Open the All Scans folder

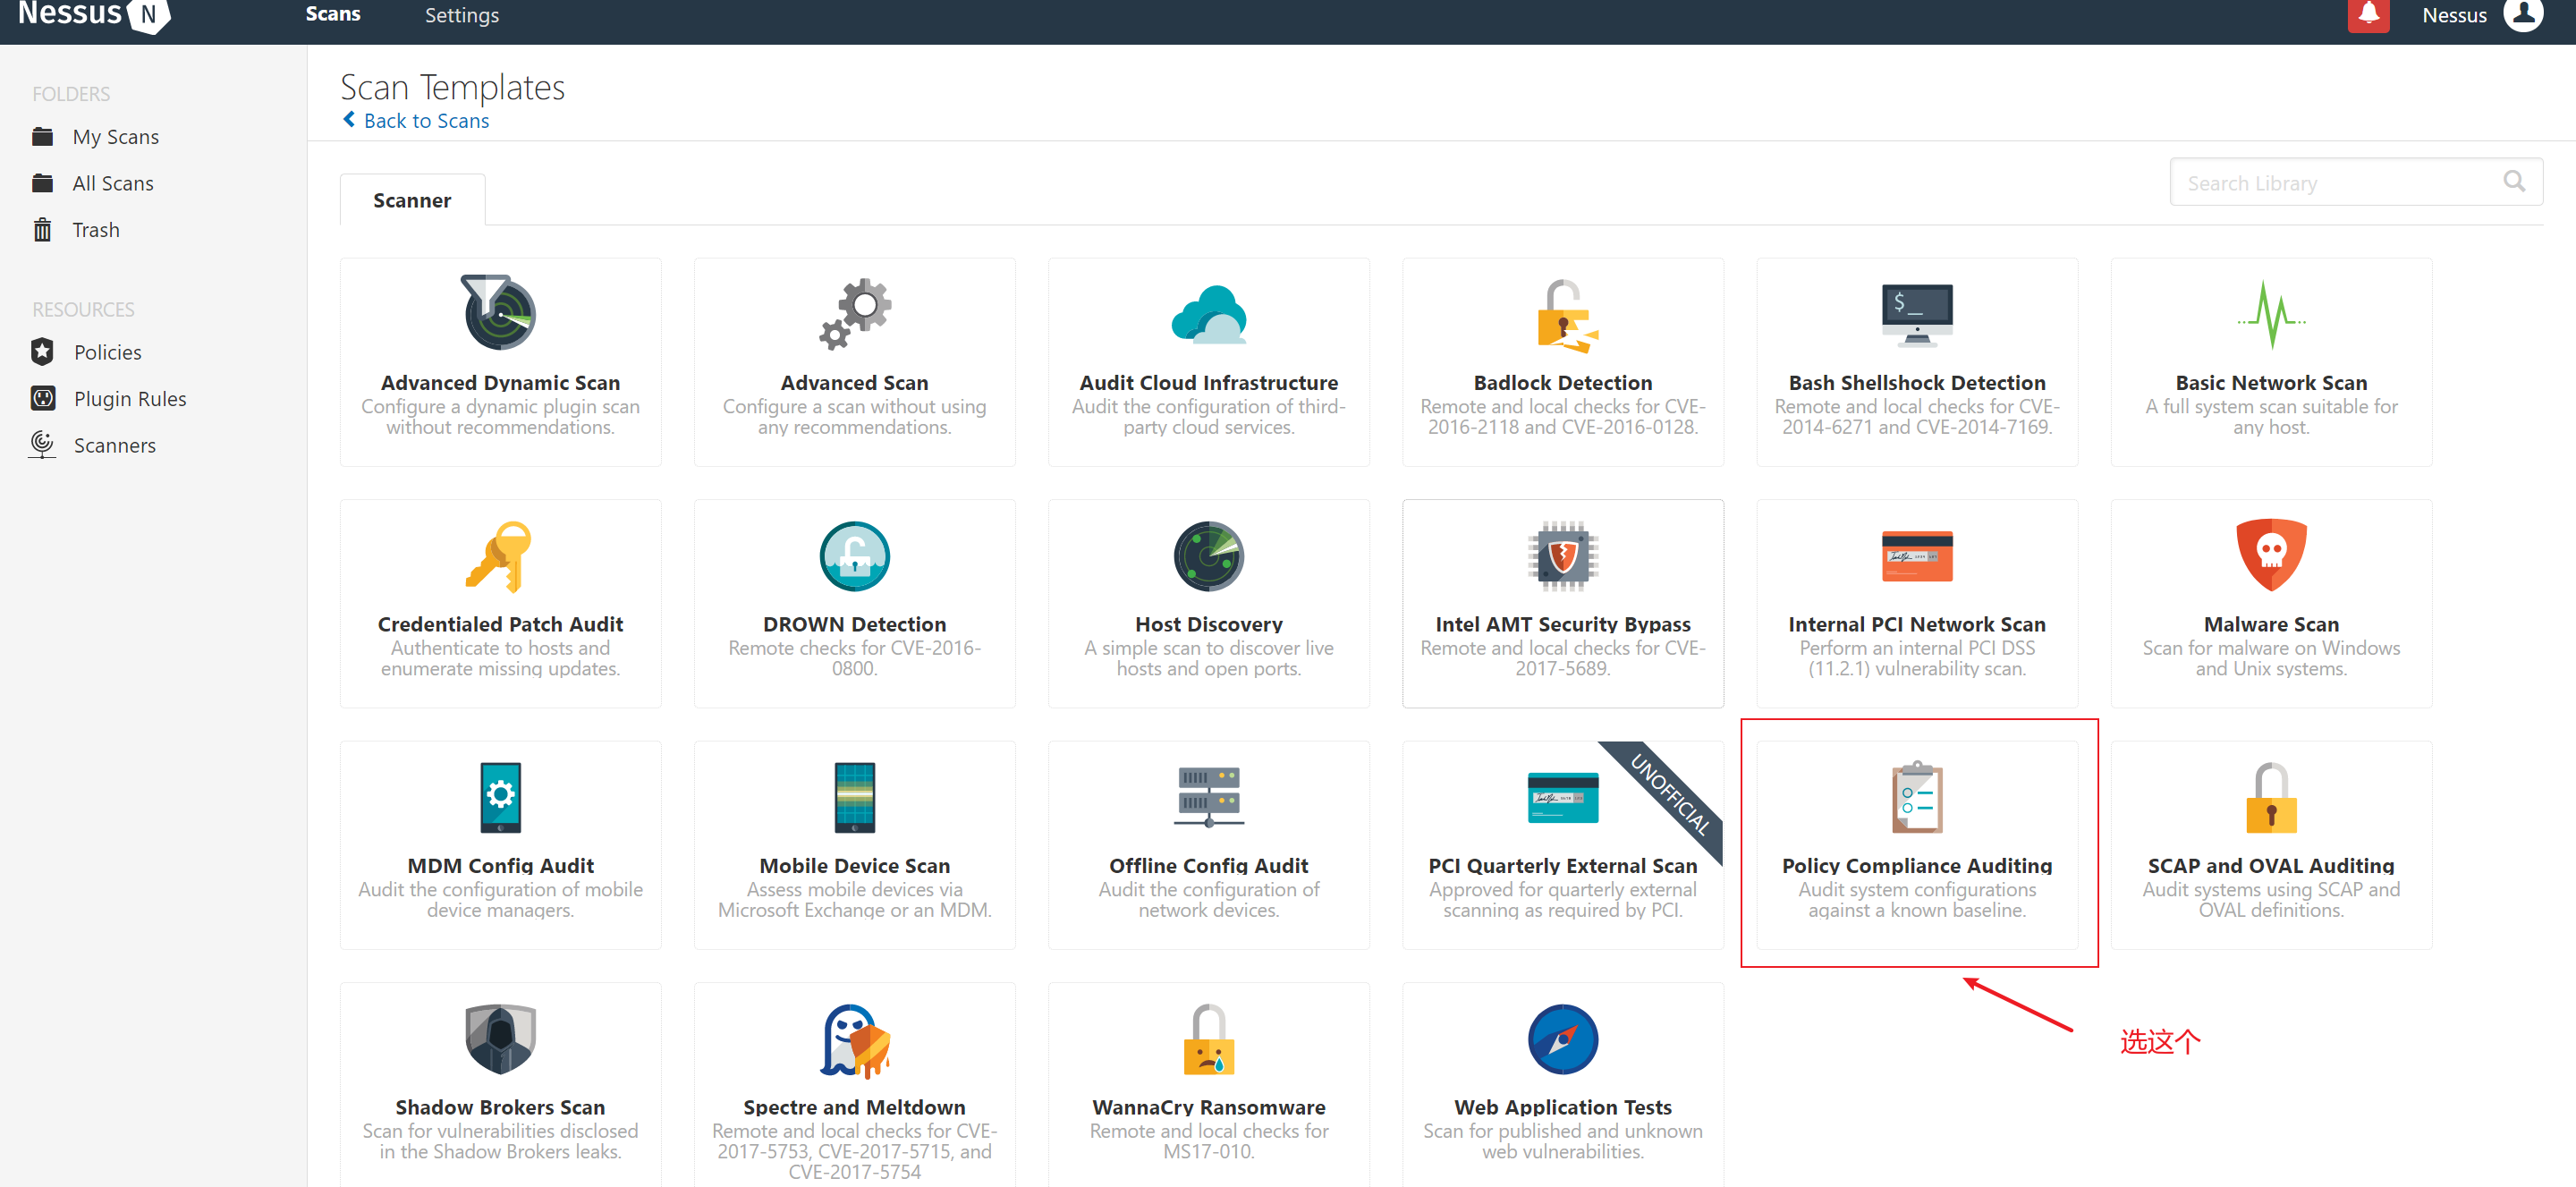113,183
